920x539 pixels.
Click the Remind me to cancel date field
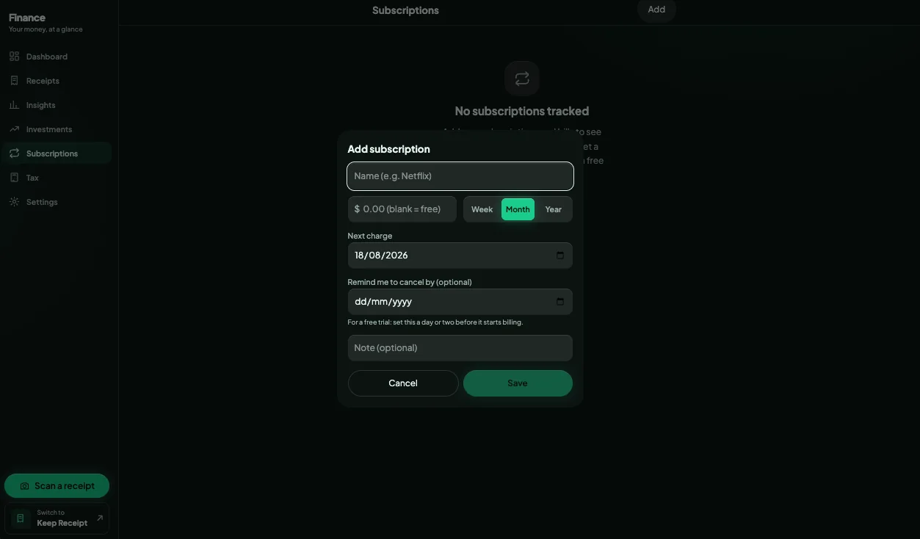click(x=460, y=302)
